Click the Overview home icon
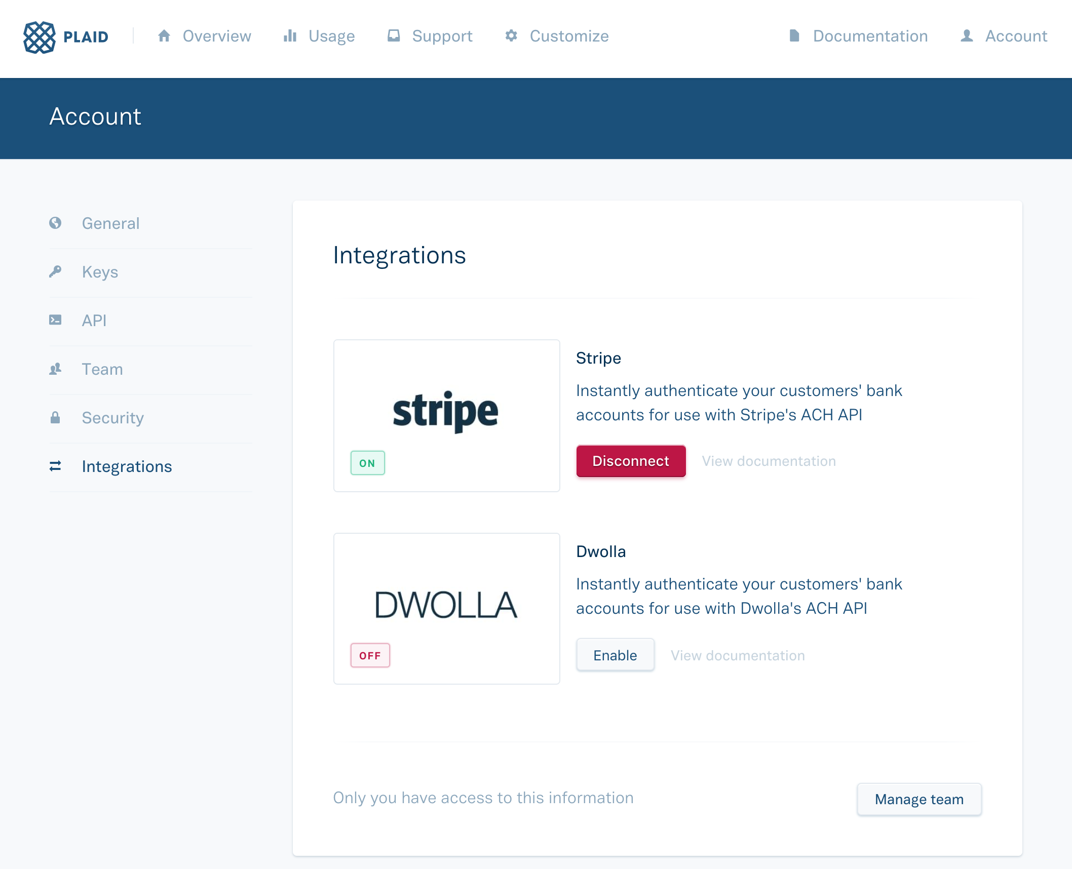The width and height of the screenshot is (1072, 869). (x=164, y=35)
